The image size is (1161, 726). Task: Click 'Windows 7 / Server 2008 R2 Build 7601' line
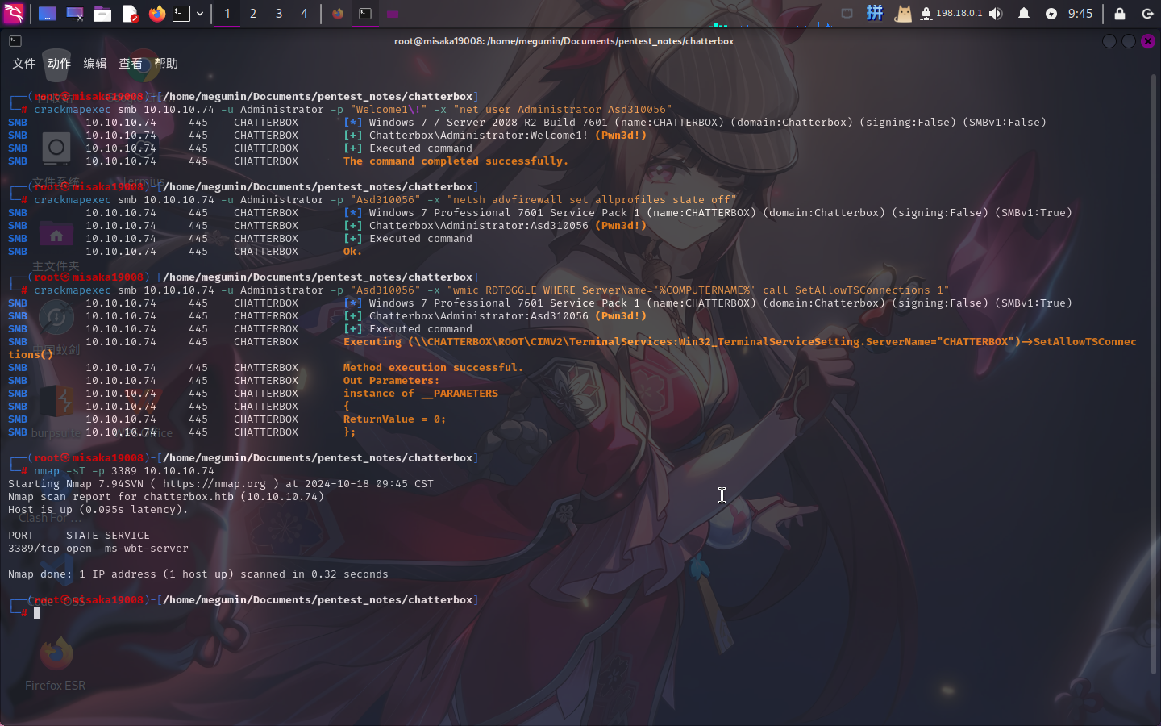click(695, 123)
